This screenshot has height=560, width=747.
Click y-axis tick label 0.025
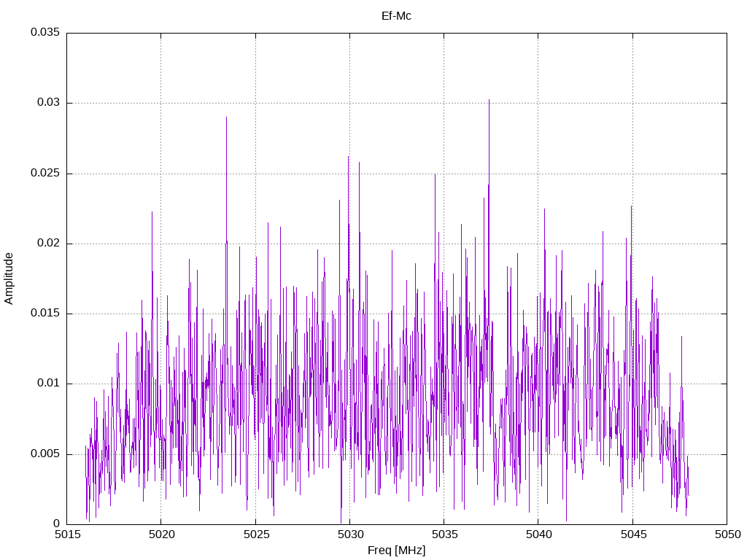click(45, 174)
